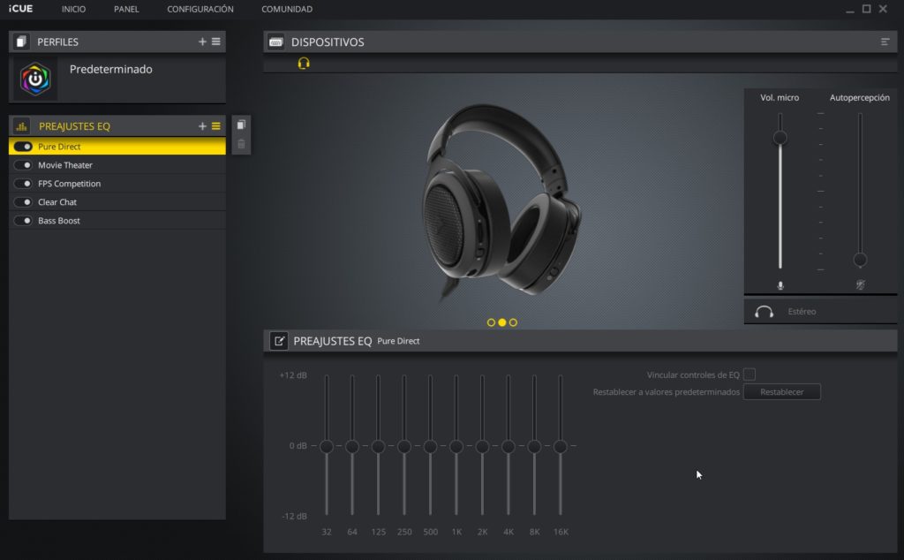Select the Predeterminado profile icon
Screen dimensions: 904x560
35,79
